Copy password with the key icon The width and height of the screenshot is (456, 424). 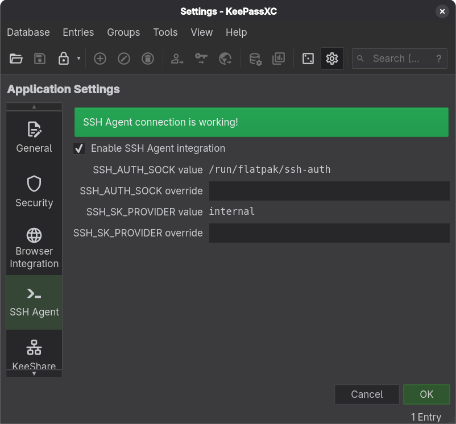pos(201,59)
